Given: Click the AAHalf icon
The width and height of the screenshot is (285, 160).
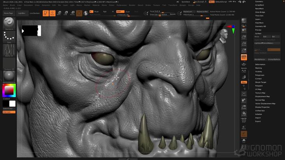Looking at the screenshot, I should [x=244, y=50].
